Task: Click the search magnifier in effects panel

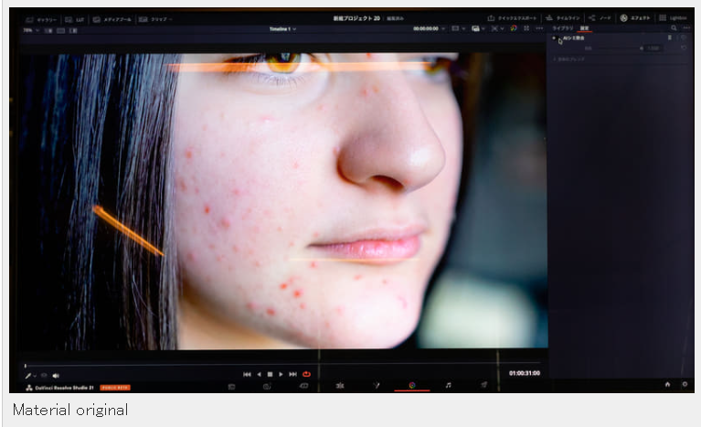Action: pyautogui.click(x=674, y=28)
